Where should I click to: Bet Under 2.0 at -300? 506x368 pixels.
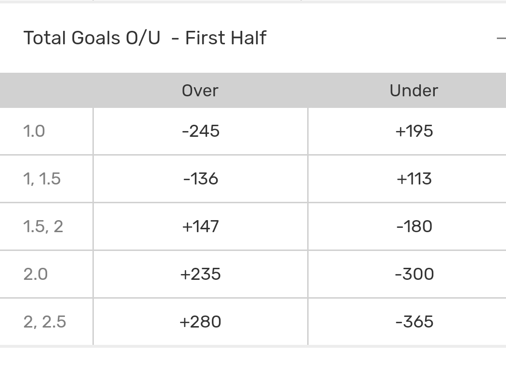point(414,274)
